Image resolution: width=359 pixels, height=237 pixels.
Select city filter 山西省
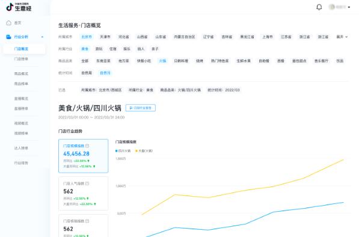pyautogui.click(x=142, y=37)
